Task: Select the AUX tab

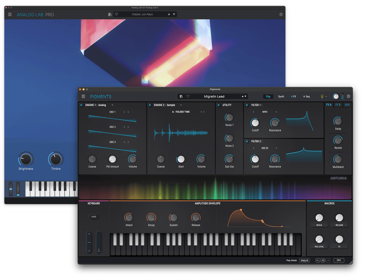Action: pyautogui.click(x=347, y=105)
